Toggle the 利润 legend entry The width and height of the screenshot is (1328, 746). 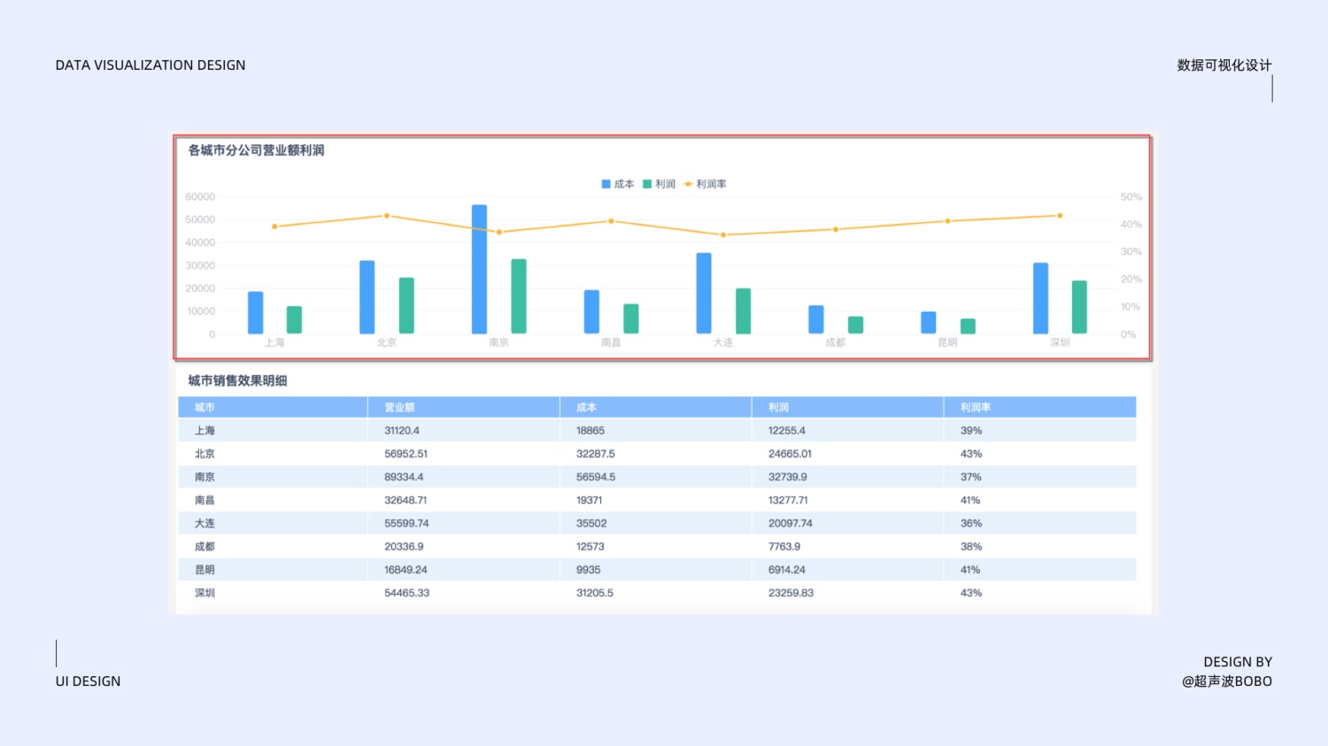click(659, 184)
